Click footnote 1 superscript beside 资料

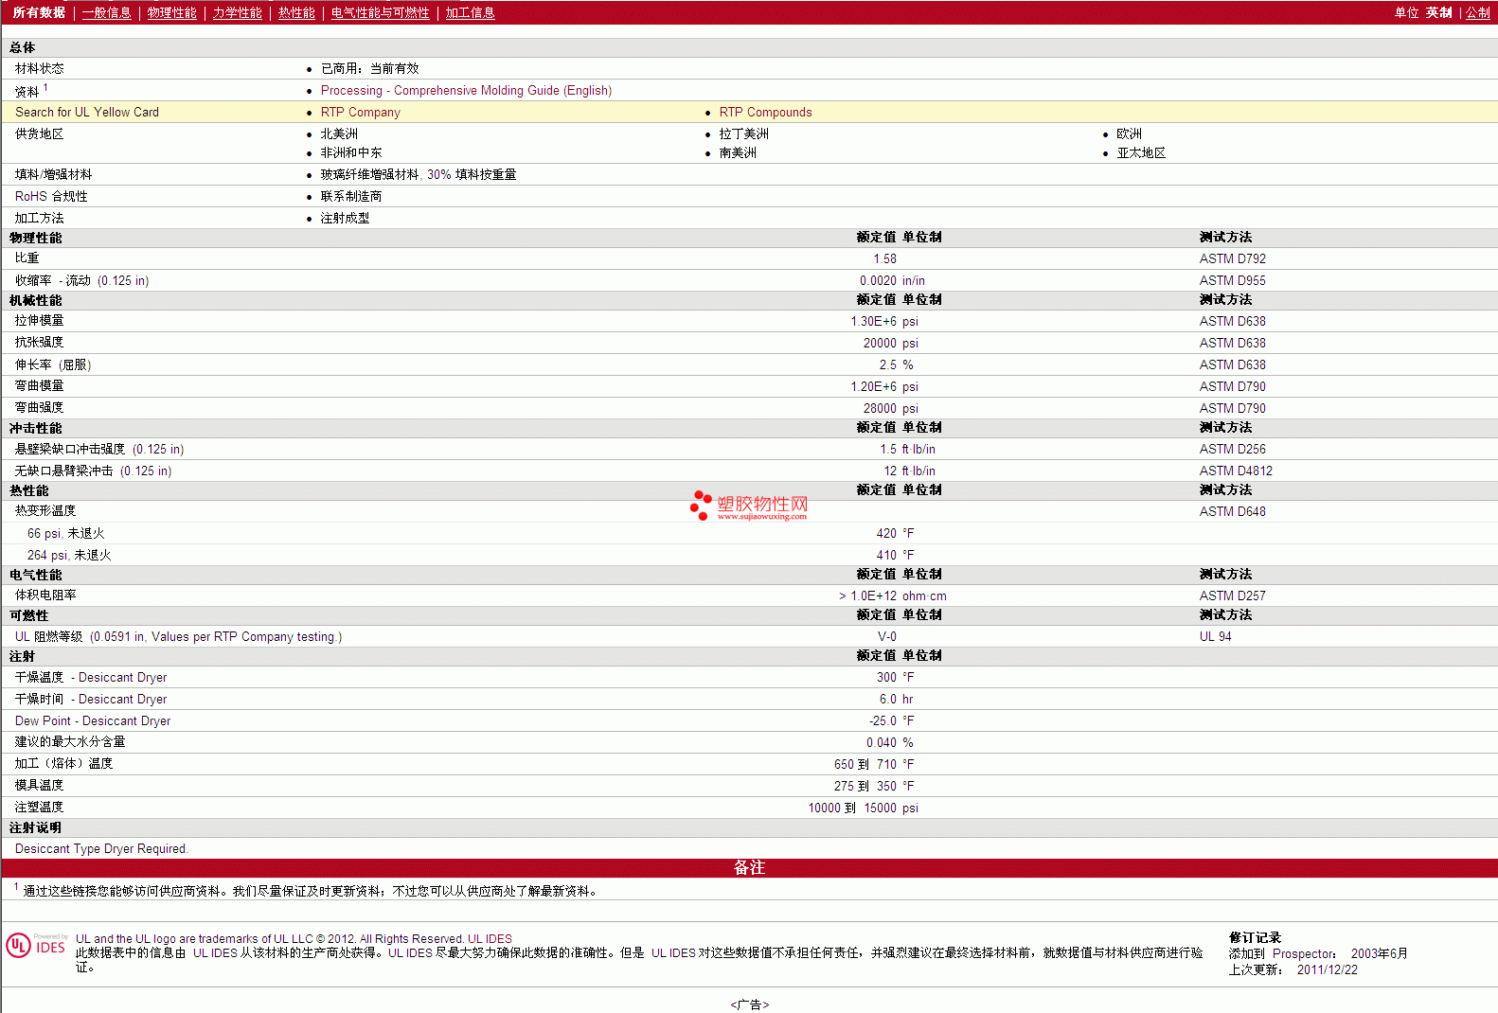pos(45,87)
